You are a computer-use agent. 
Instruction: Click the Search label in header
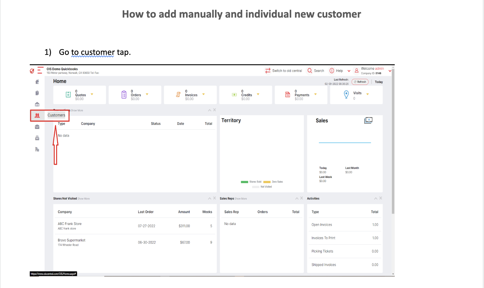[319, 71]
